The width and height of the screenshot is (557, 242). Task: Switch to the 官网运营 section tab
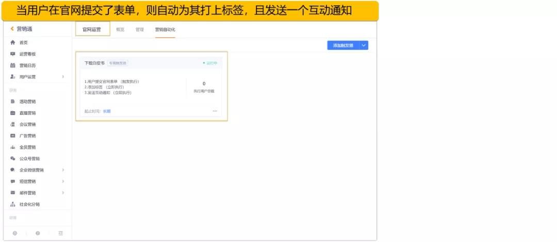(x=92, y=29)
